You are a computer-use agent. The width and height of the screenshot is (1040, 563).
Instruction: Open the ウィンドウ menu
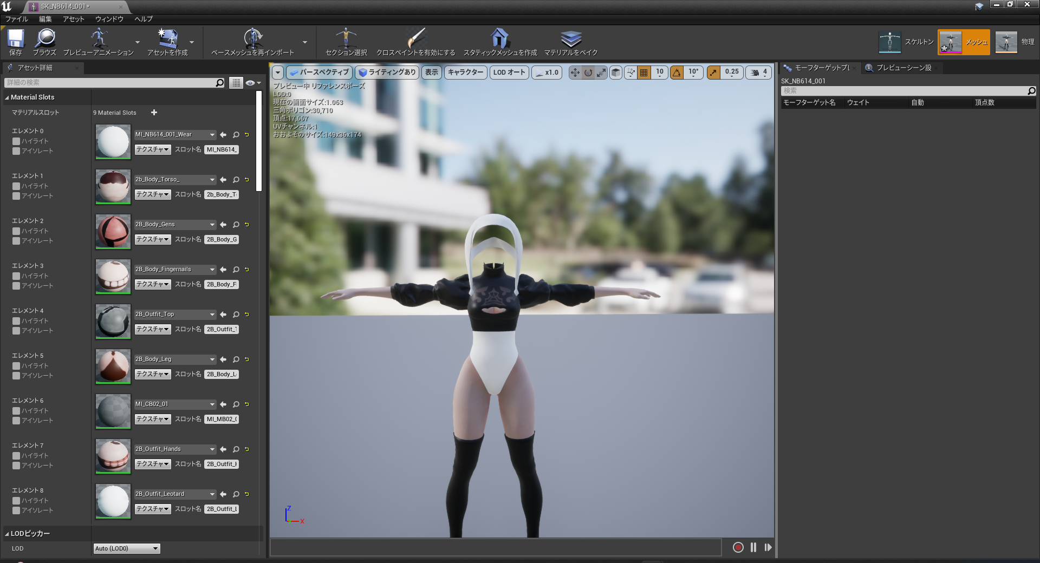[109, 19]
